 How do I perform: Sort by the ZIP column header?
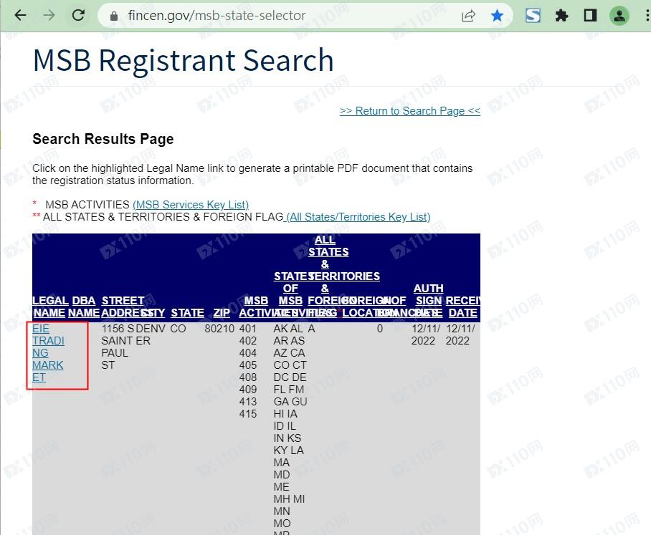point(222,313)
